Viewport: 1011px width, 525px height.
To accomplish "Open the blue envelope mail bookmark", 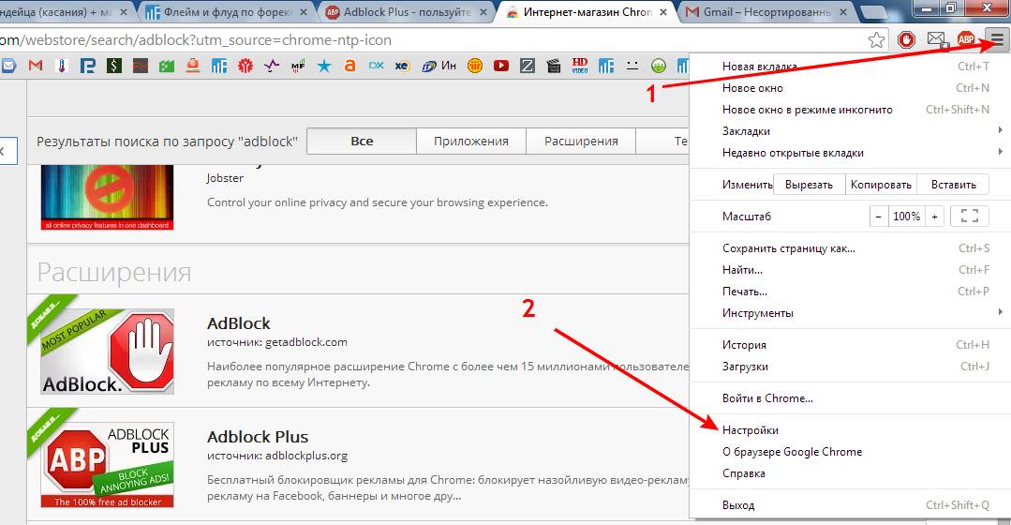I will coord(8,66).
